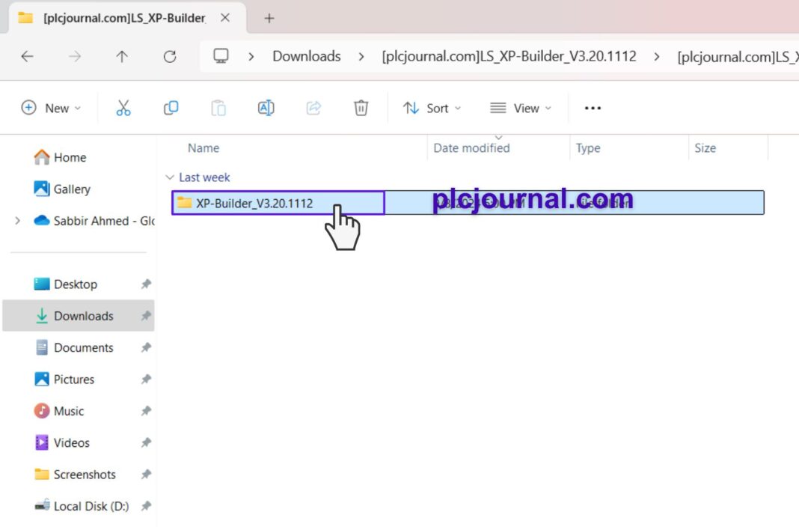Click the pin icon beside Pictures

146,380
